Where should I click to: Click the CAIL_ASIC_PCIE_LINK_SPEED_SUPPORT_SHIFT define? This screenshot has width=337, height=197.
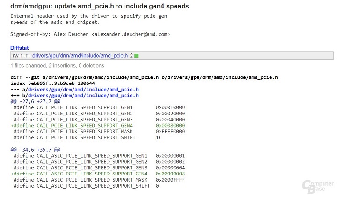(x=82, y=186)
